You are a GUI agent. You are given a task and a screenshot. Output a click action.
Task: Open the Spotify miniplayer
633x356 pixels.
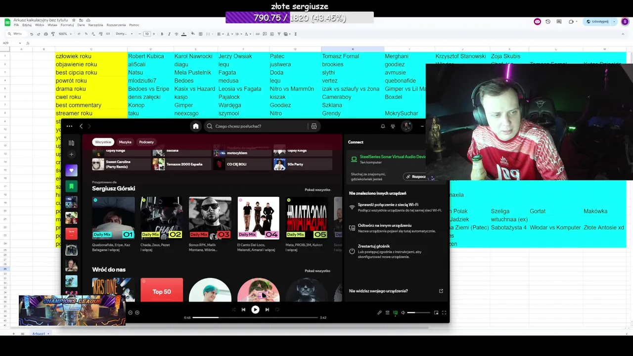[x=436, y=312]
